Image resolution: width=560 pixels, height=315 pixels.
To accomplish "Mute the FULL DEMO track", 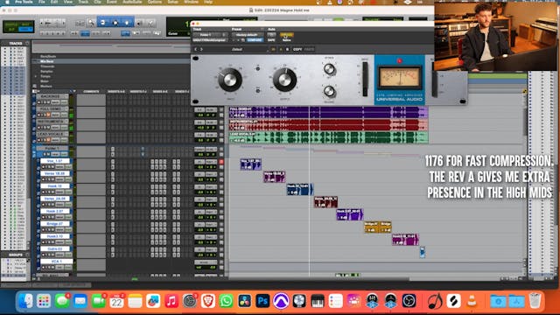I will click(49, 115).
